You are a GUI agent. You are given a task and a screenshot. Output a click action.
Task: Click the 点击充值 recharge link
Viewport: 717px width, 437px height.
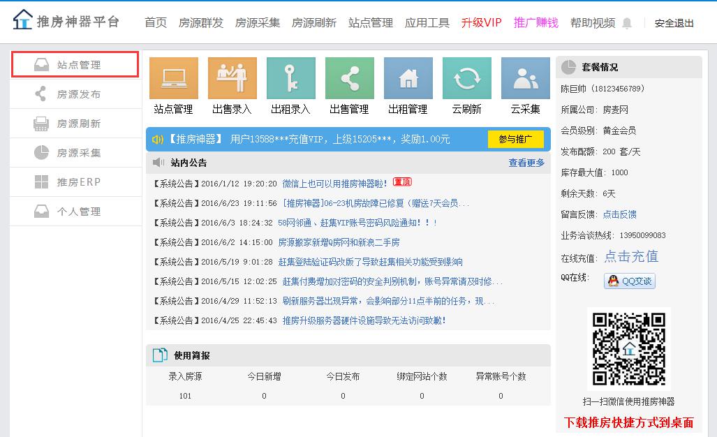(632, 256)
